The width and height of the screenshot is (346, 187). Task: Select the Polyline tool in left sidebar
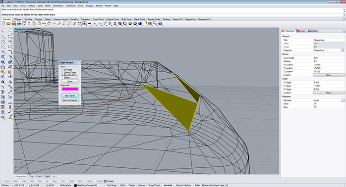click(x=2, y=37)
